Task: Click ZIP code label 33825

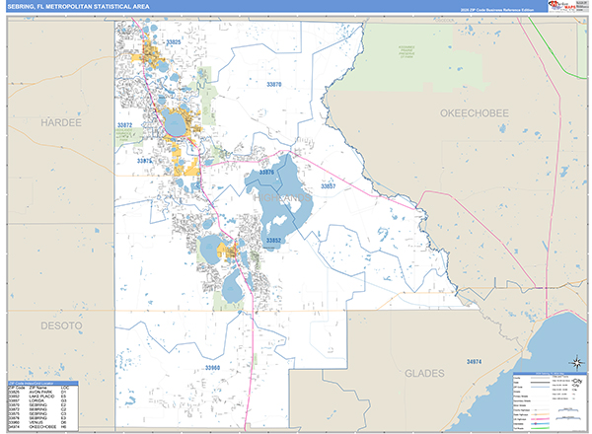Action: click(174, 41)
